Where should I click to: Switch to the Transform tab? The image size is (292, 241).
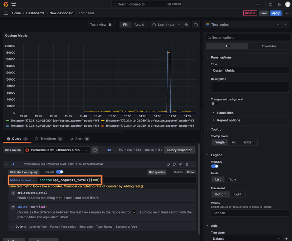click(48, 139)
